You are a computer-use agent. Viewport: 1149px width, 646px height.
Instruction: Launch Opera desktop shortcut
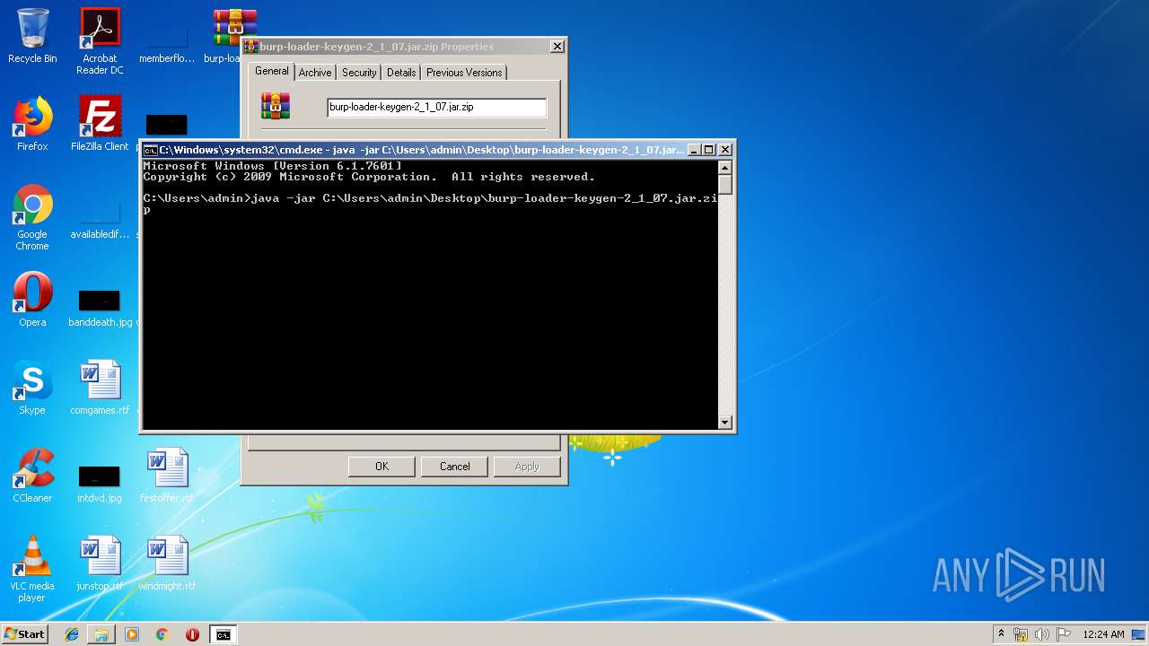click(x=32, y=300)
